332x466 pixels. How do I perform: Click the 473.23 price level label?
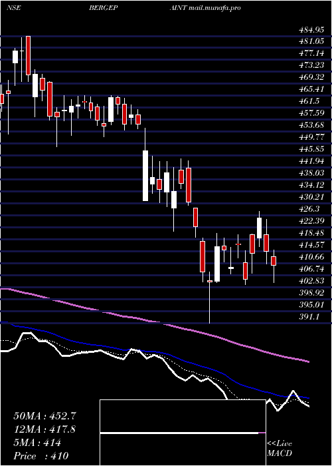(311, 65)
